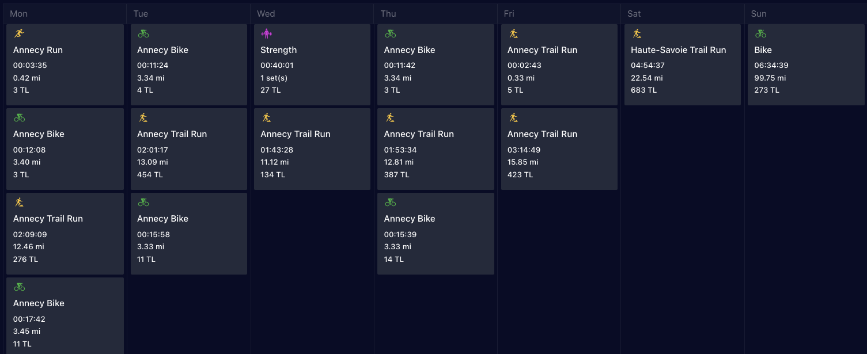Select the Sat column header
This screenshot has height=354, width=867.
(x=634, y=14)
